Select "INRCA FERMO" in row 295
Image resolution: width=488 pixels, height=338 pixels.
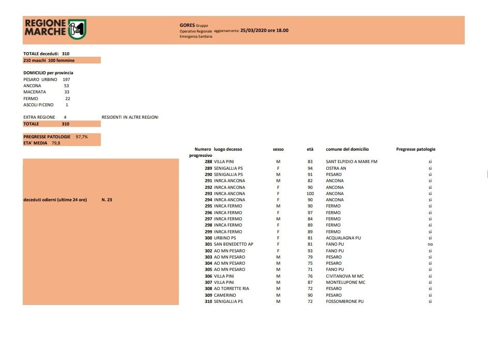pyautogui.click(x=228, y=206)
